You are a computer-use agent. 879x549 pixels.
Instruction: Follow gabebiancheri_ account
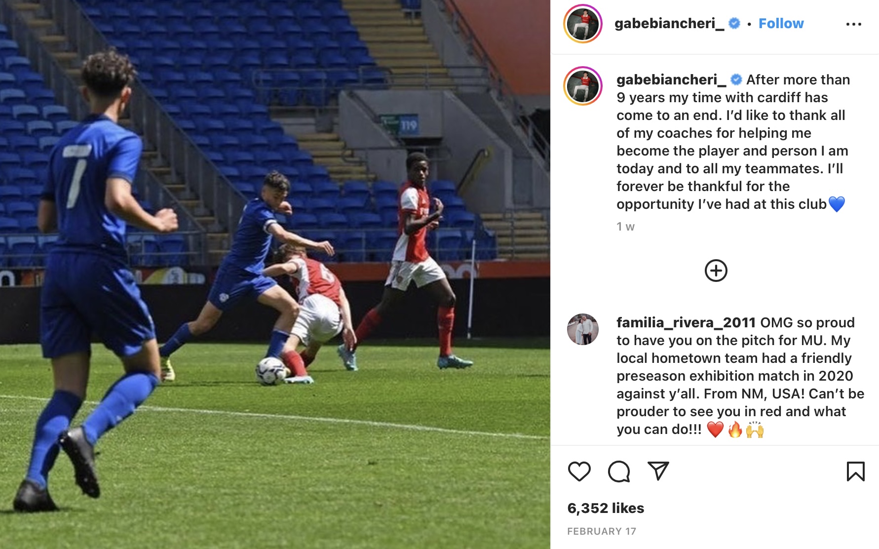pos(781,23)
